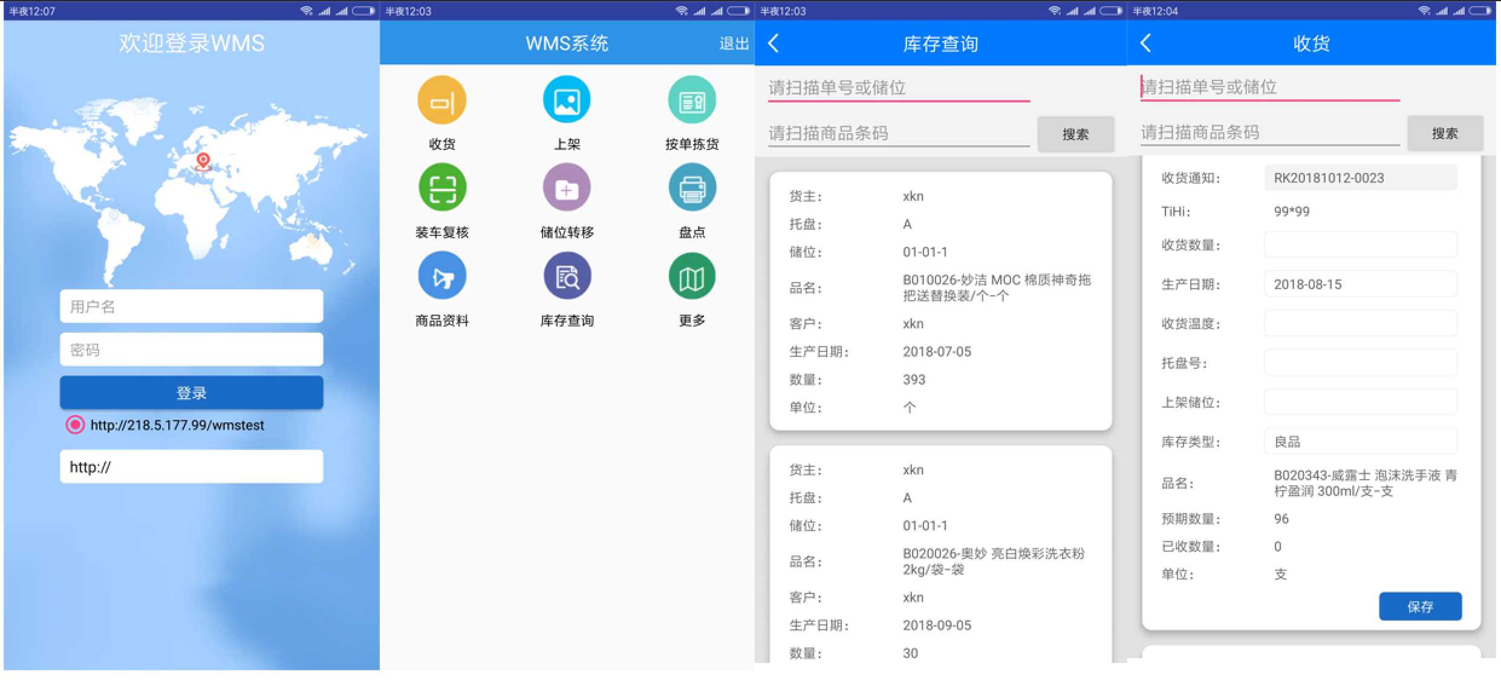Click the 欢迎登录WMS title
Viewport: 1501px width, 686px height.
point(192,43)
